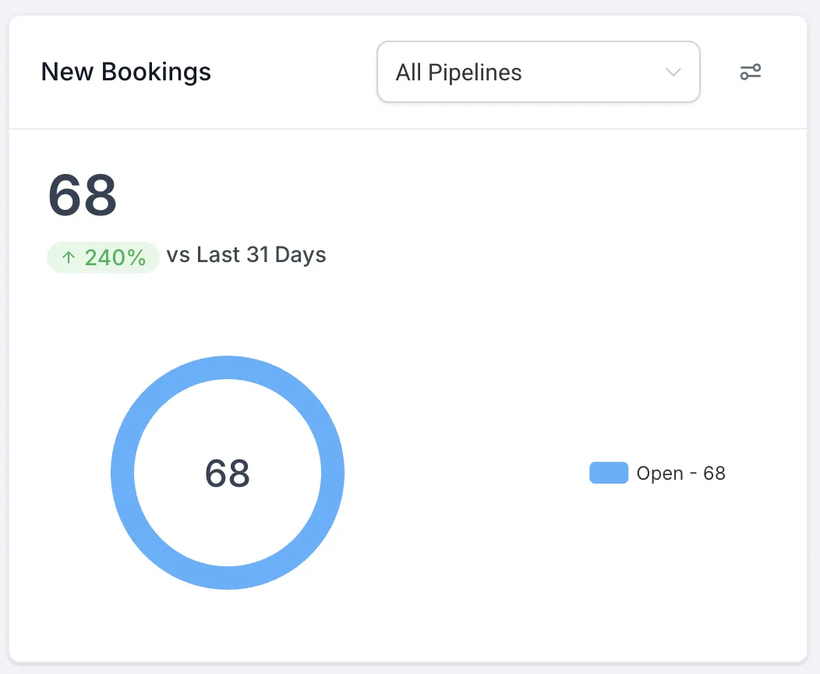Open the widget filter settings icon

pos(750,73)
